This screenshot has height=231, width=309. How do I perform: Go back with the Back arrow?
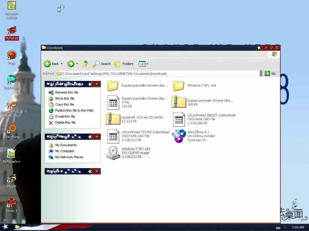pos(51,64)
